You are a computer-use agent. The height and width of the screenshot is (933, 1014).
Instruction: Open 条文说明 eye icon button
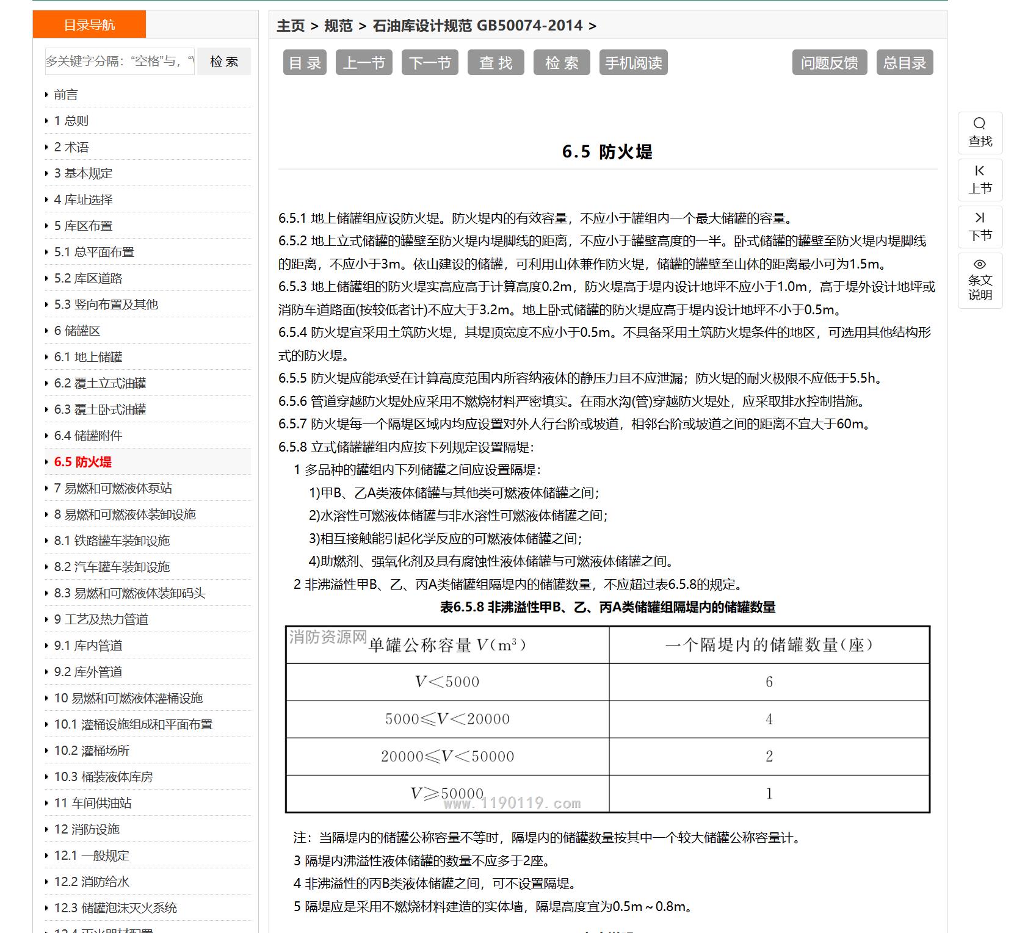pyautogui.click(x=980, y=280)
